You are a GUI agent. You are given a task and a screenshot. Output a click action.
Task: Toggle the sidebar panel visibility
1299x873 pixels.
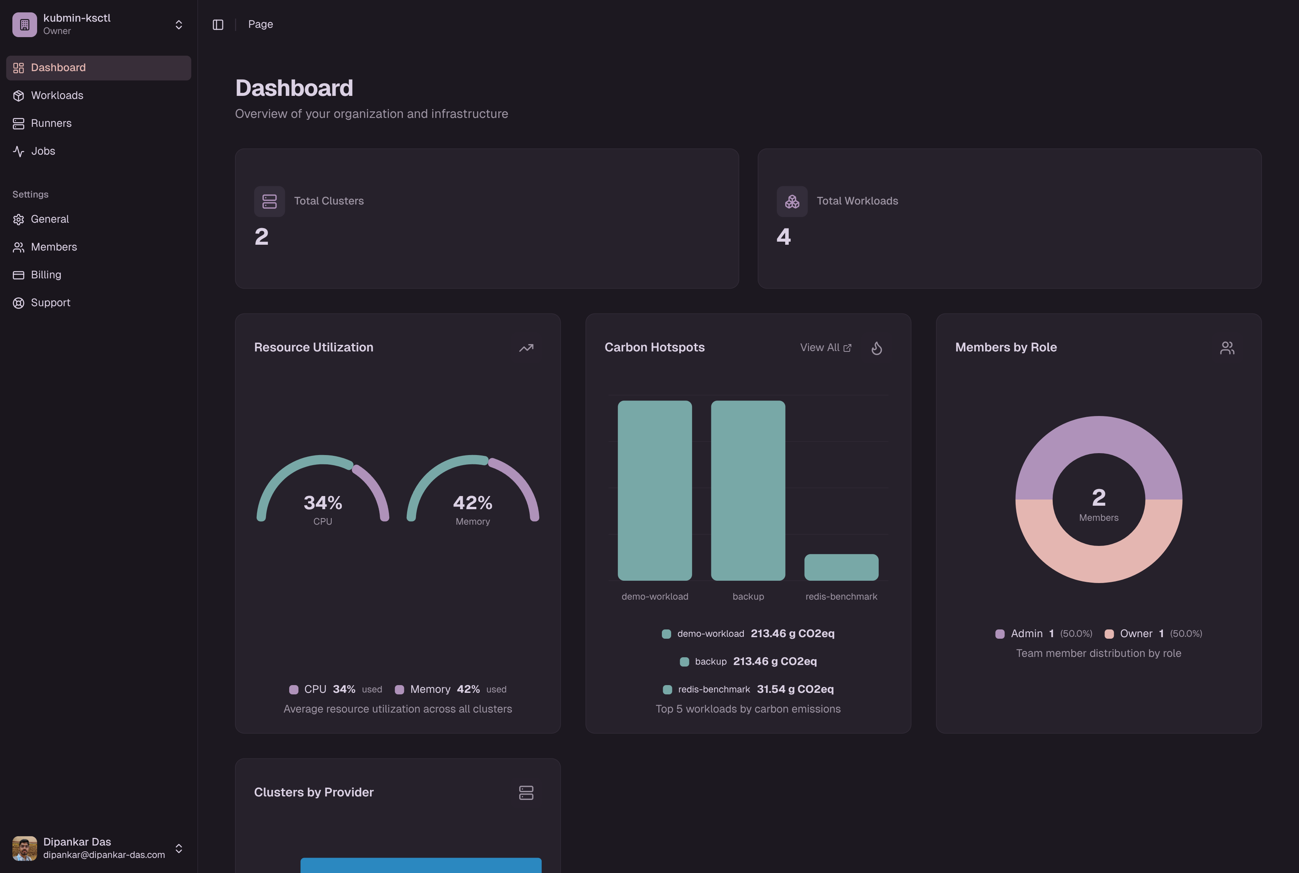coord(218,24)
